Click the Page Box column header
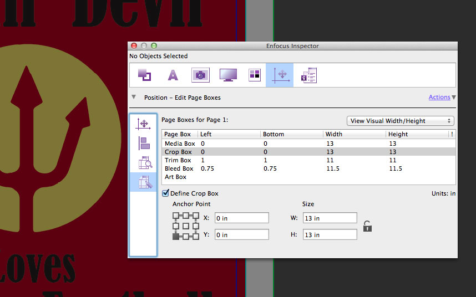This screenshot has height=297, width=476. pos(180,134)
